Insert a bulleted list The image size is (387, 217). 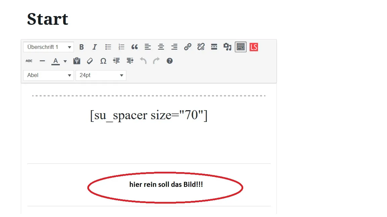click(108, 47)
